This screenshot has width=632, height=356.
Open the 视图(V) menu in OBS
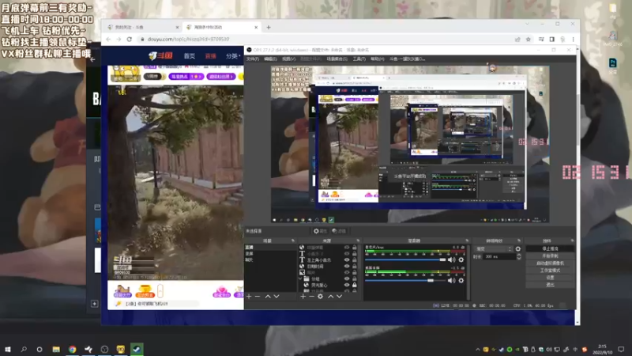click(288, 59)
